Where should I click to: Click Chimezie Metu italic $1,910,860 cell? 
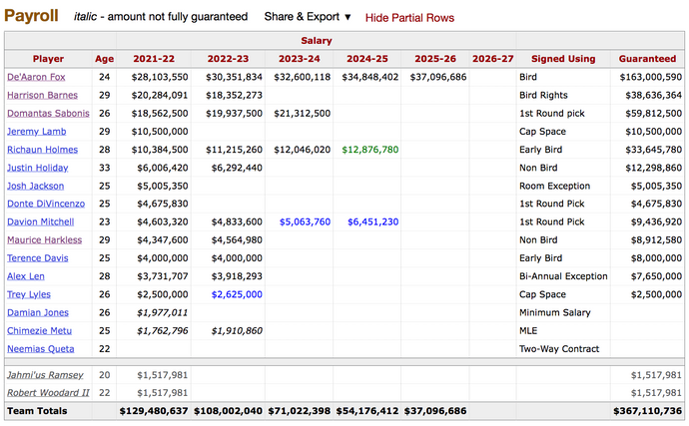point(237,330)
